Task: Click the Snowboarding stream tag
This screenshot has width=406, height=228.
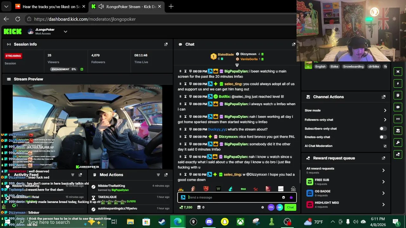Action: click(353, 66)
